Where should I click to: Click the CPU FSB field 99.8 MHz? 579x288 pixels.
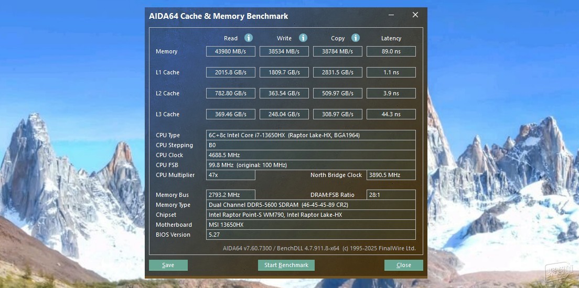coord(311,165)
